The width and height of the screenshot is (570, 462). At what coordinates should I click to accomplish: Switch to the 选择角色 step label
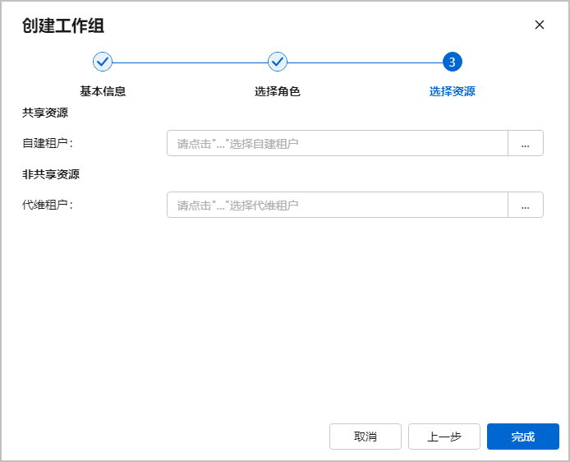pyautogui.click(x=278, y=91)
